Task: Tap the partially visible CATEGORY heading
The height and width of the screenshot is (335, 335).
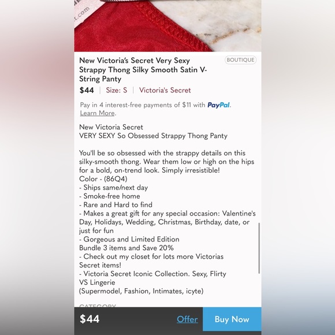Action: pos(98,306)
